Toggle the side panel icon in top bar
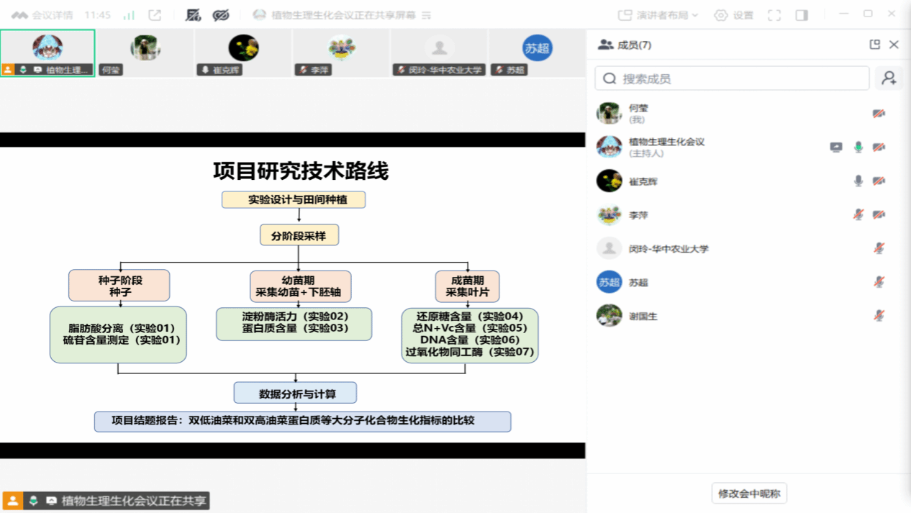The width and height of the screenshot is (911, 513). click(x=802, y=15)
